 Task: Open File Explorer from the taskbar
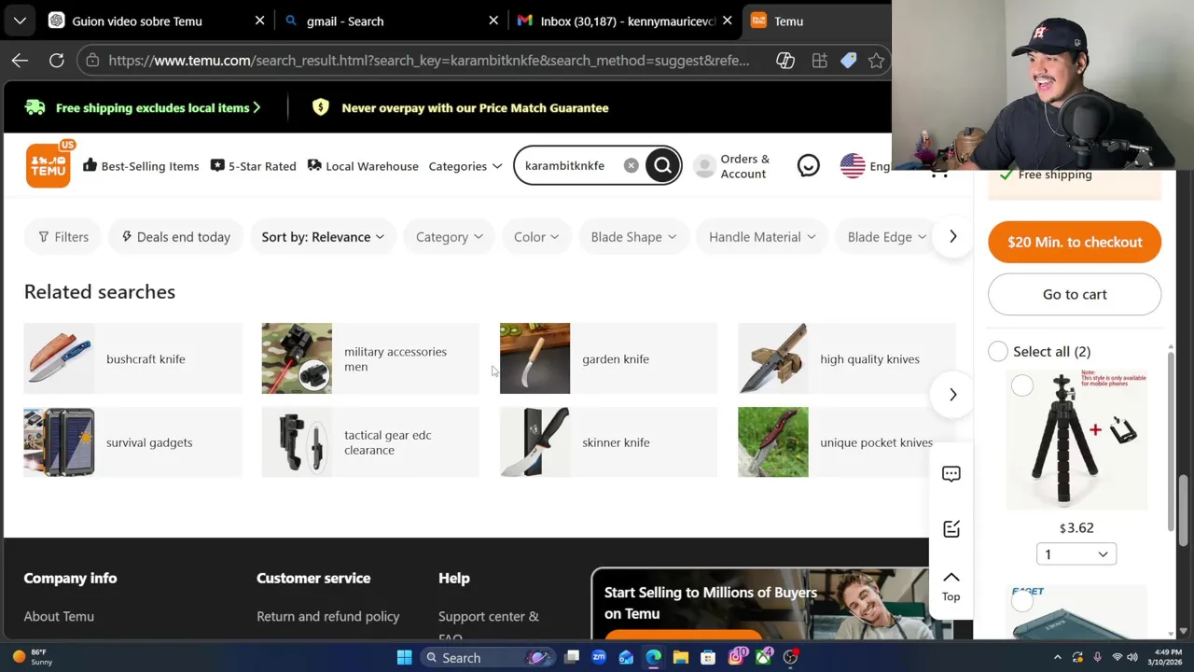click(681, 657)
